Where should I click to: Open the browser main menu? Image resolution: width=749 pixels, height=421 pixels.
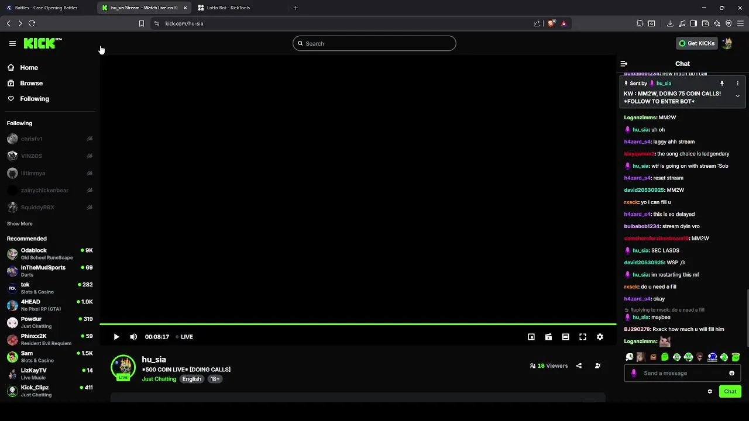coord(740,23)
